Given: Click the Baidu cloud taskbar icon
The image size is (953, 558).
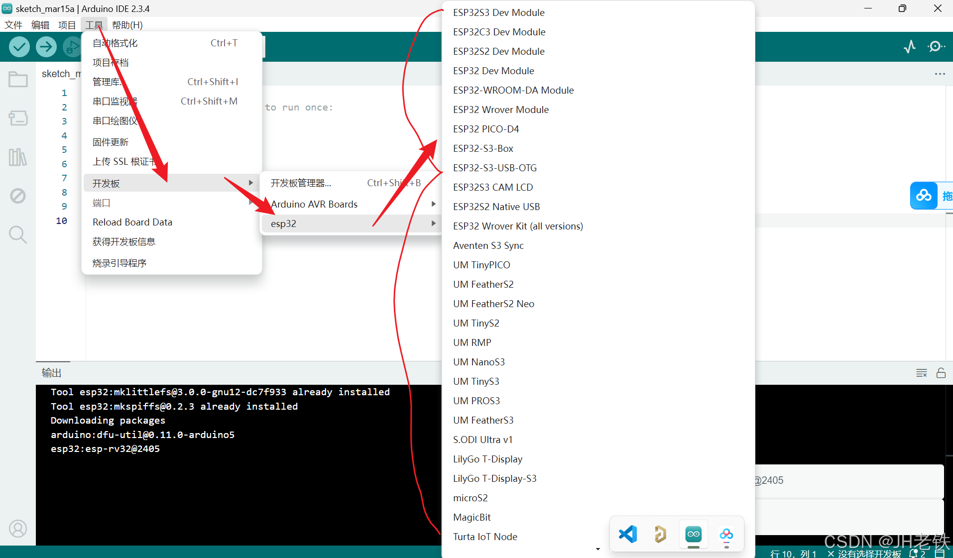Looking at the screenshot, I should tap(726, 534).
